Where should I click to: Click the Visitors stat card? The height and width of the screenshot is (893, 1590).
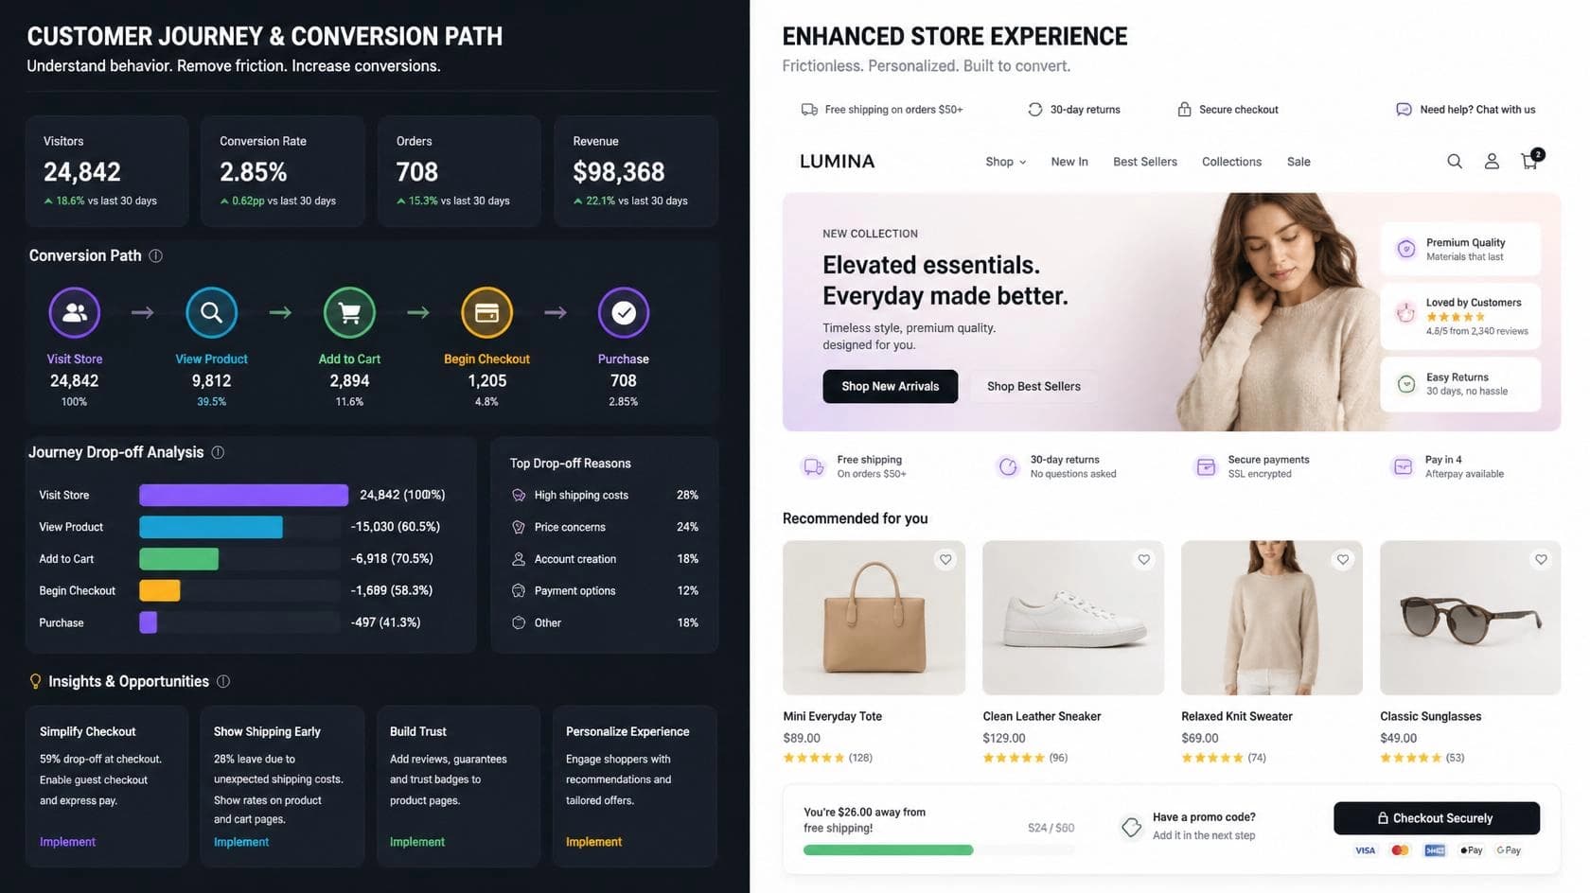[107, 171]
